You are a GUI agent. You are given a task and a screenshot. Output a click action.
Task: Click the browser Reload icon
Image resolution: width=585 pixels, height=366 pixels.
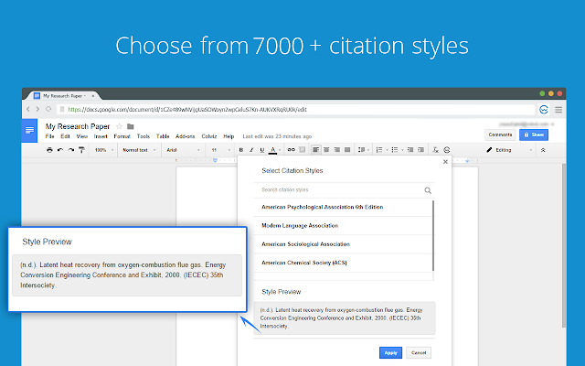pos(48,109)
